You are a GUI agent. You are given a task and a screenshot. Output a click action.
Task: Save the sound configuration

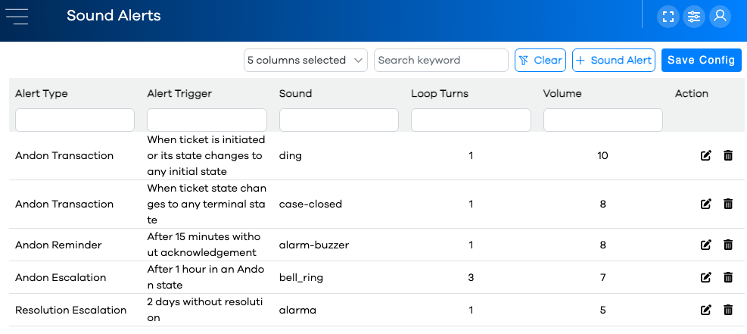[x=702, y=61]
